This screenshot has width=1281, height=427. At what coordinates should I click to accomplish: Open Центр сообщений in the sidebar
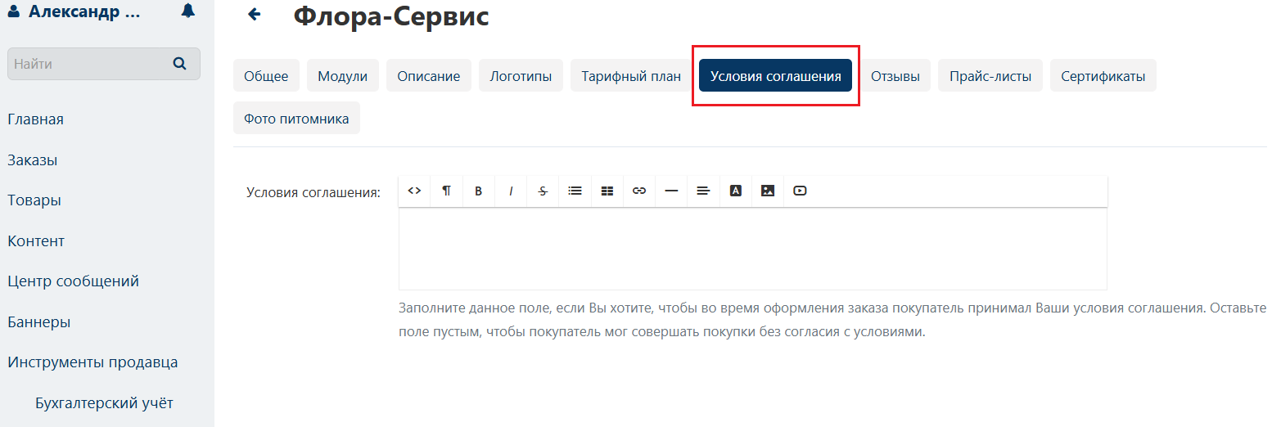point(74,281)
